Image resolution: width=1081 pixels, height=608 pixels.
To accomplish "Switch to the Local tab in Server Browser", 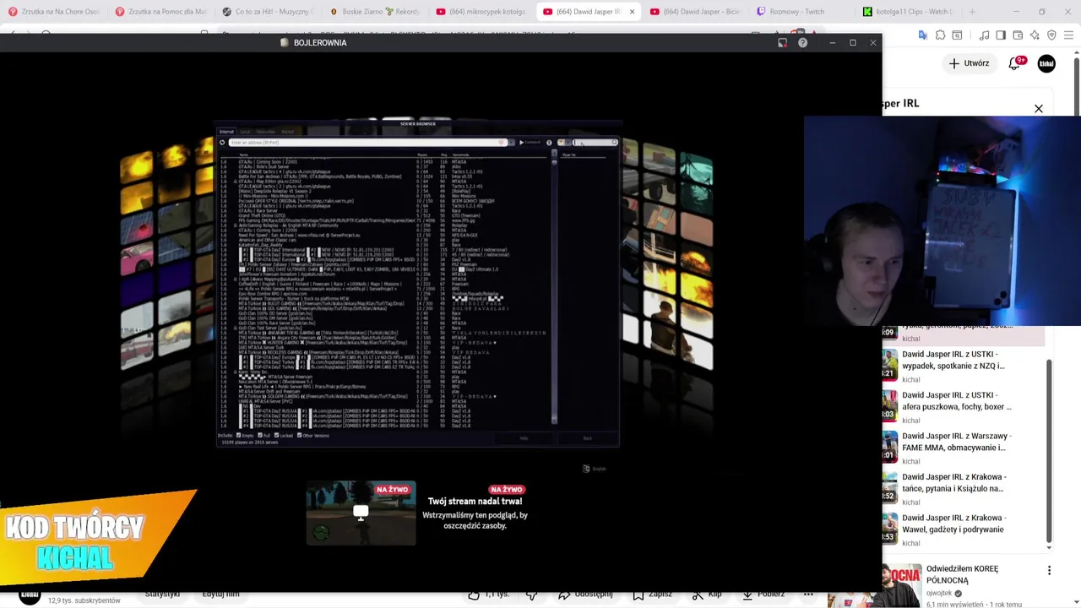I will click(245, 132).
